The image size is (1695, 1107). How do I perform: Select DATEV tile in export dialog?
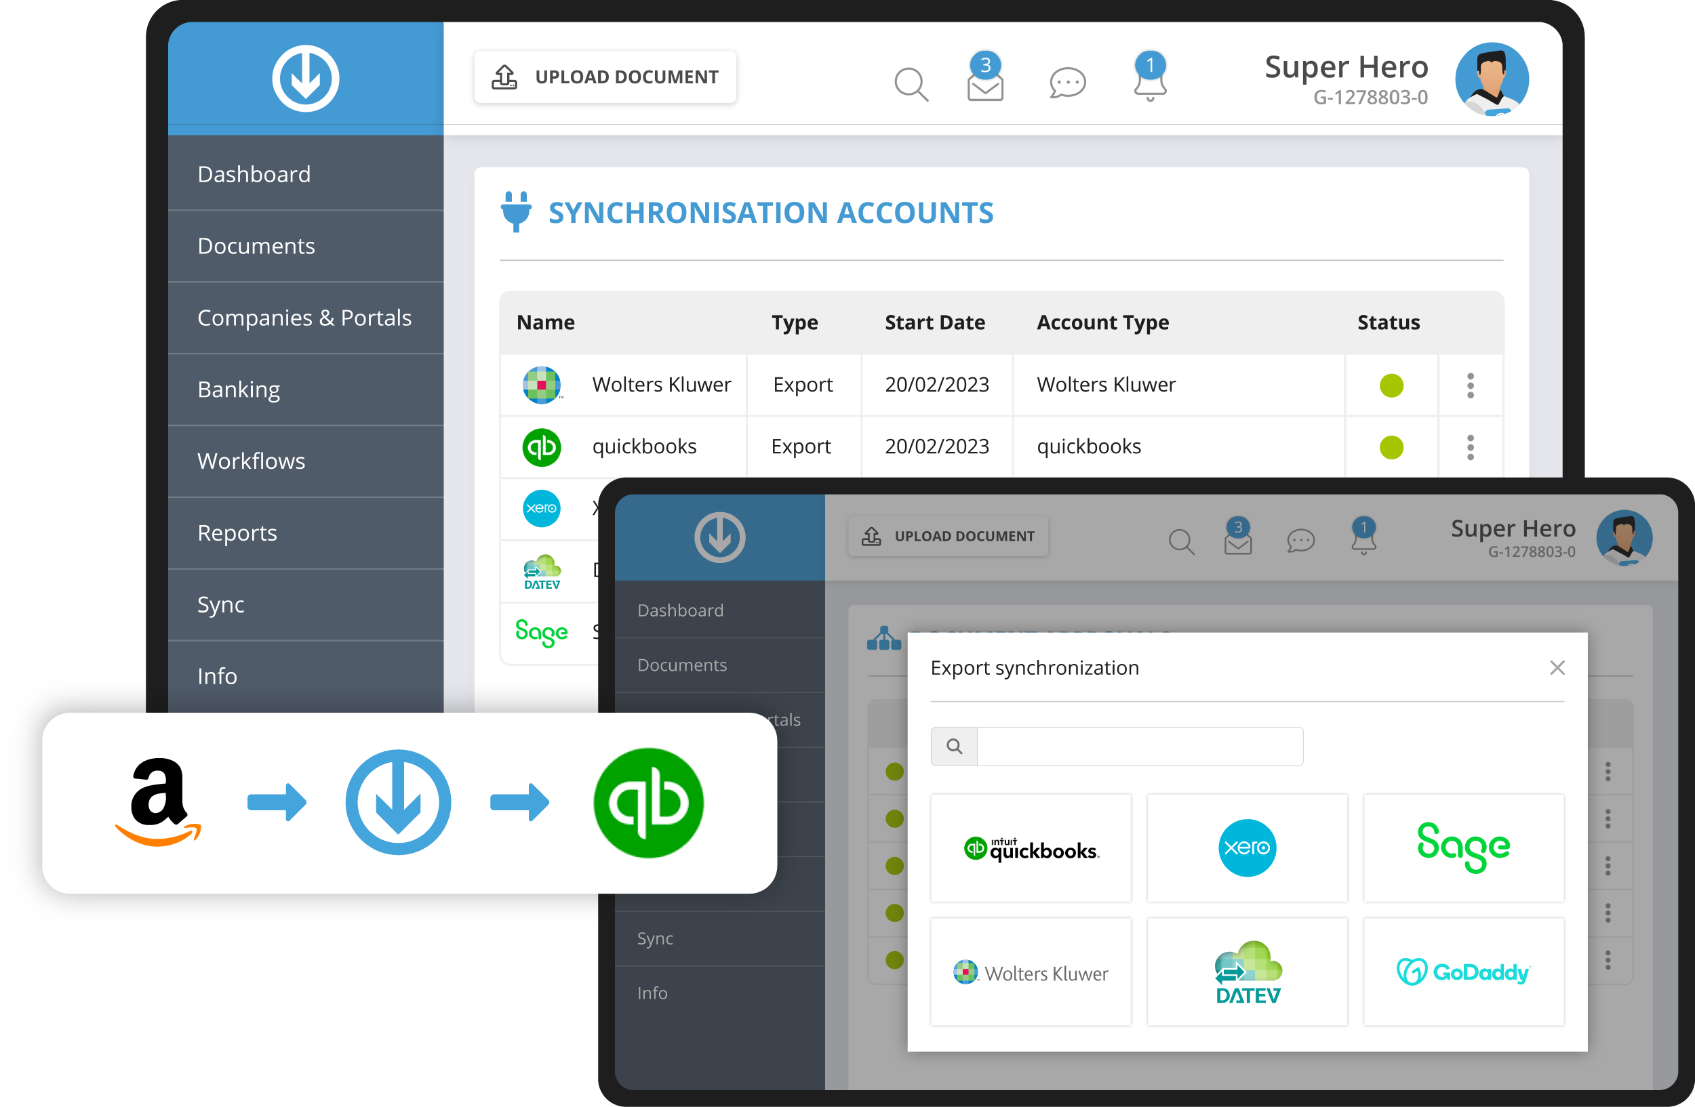[1247, 972]
